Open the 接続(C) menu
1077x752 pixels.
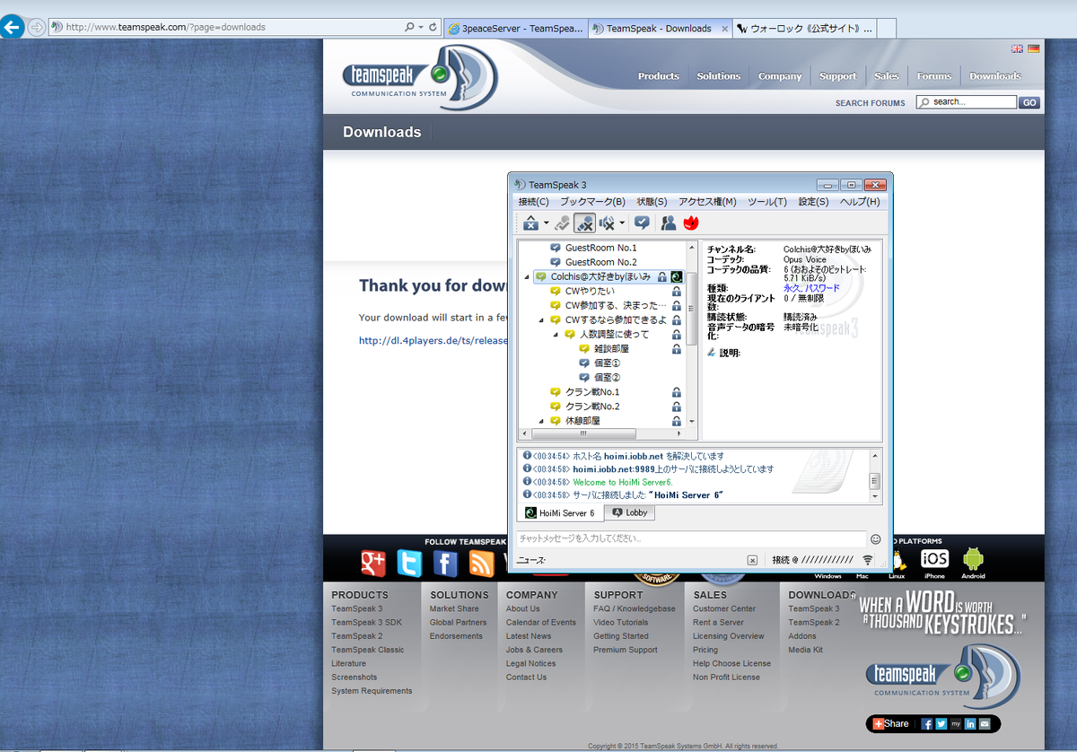pos(534,202)
